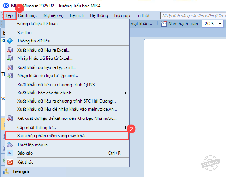Click the Tiền gửi sidebar icon

click(6, 171)
